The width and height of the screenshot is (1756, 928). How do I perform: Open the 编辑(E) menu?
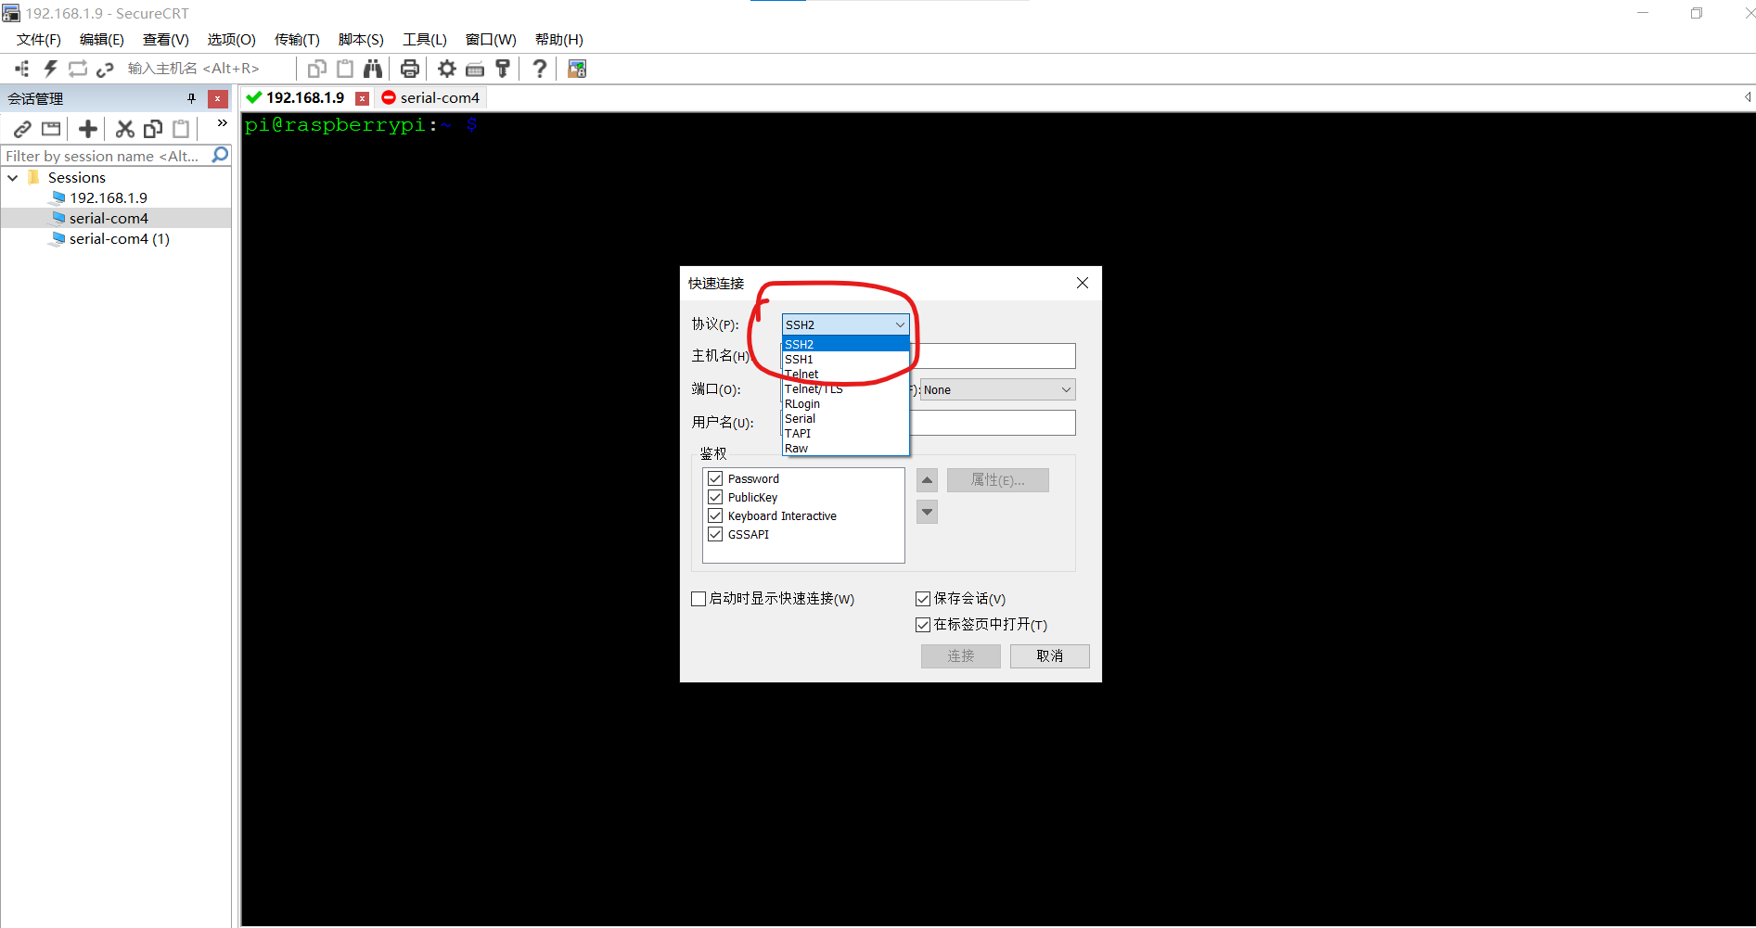point(102,40)
